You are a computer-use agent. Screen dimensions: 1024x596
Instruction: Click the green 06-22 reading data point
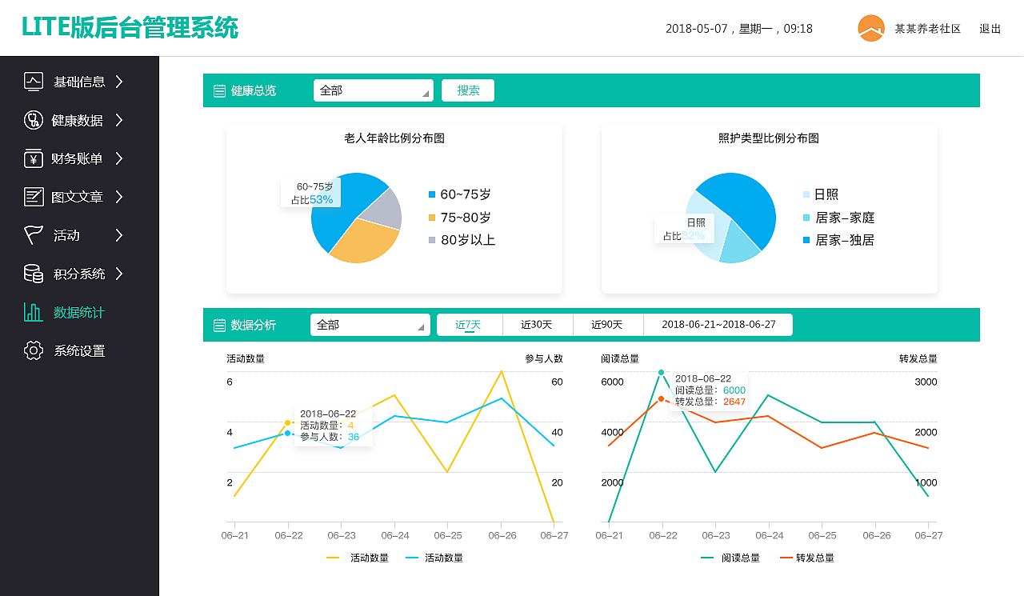(662, 372)
